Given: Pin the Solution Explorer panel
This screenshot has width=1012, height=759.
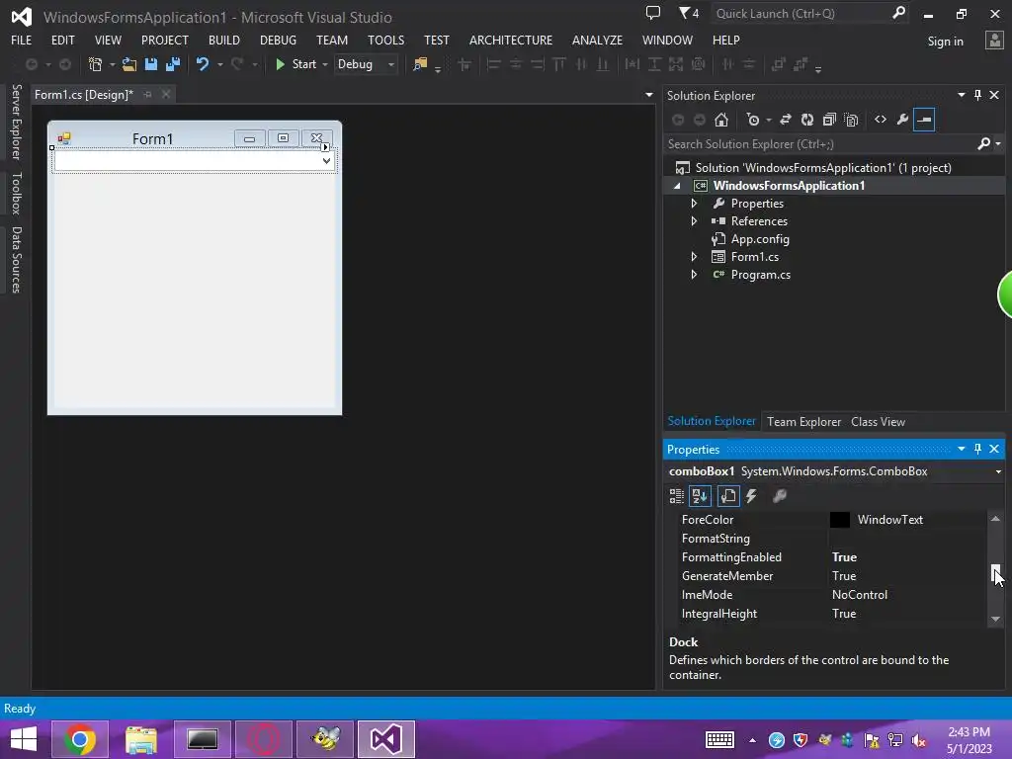Looking at the screenshot, I should (x=977, y=95).
